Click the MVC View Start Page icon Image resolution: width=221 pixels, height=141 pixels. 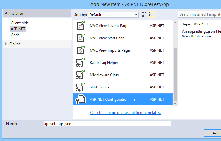click(81, 38)
